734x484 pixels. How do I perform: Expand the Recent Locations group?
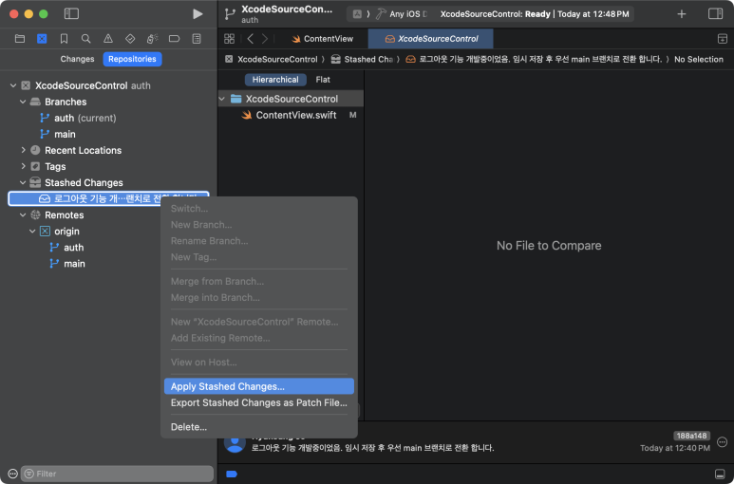[x=23, y=150]
